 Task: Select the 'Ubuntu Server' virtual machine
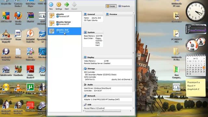(64, 23)
